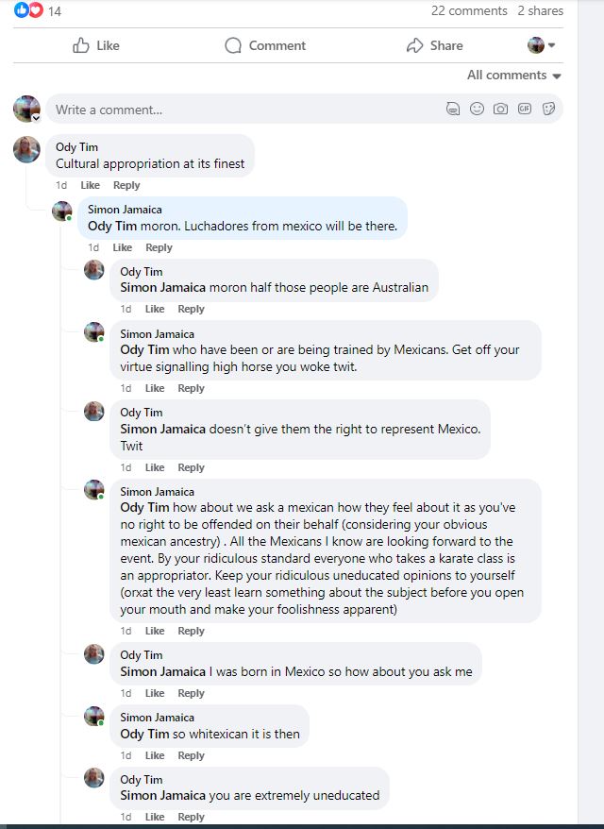Open the GIF picker in comment box

click(525, 110)
